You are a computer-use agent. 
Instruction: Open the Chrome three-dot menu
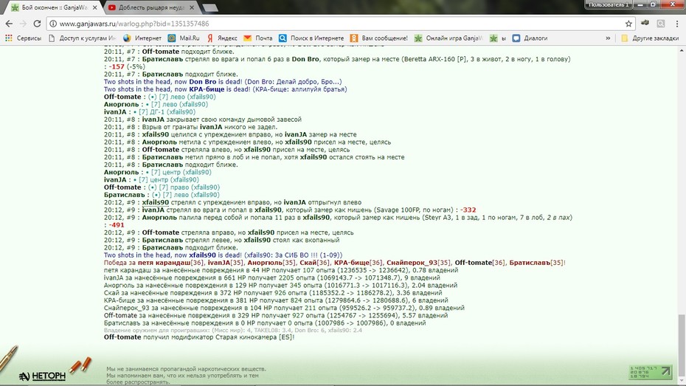[x=677, y=24]
